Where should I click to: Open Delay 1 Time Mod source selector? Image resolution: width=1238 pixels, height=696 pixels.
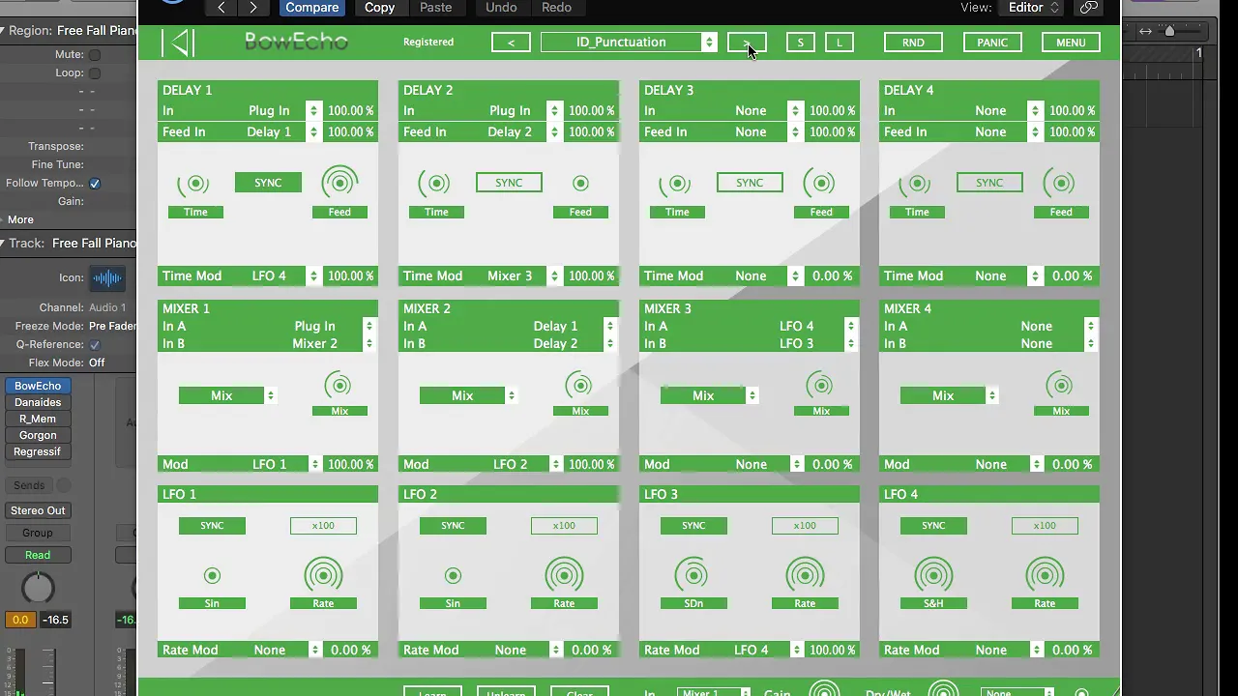point(313,275)
